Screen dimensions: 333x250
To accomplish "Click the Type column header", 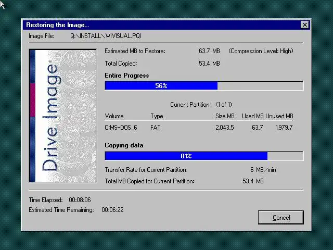I will point(157,116).
